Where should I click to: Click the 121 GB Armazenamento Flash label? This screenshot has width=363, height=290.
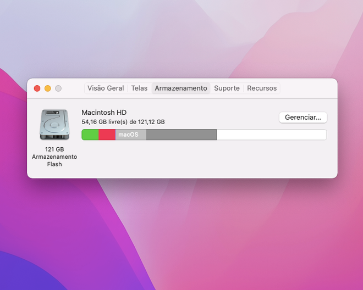pyautogui.click(x=54, y=157)
